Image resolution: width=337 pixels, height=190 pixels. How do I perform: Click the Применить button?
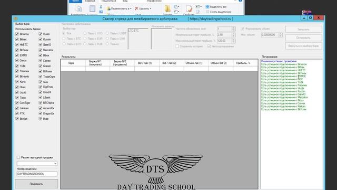pyautogui.click(x=36, y=184)
